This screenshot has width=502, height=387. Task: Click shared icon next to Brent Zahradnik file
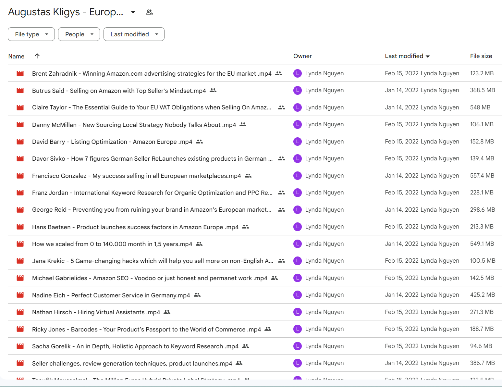[x=278, y=73]
